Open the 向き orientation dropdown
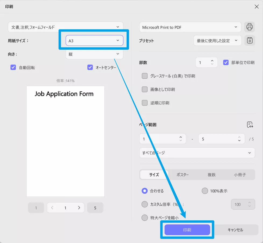Image resolution: width=263 pixels, height=243 pixels. (x=94, y=54)
